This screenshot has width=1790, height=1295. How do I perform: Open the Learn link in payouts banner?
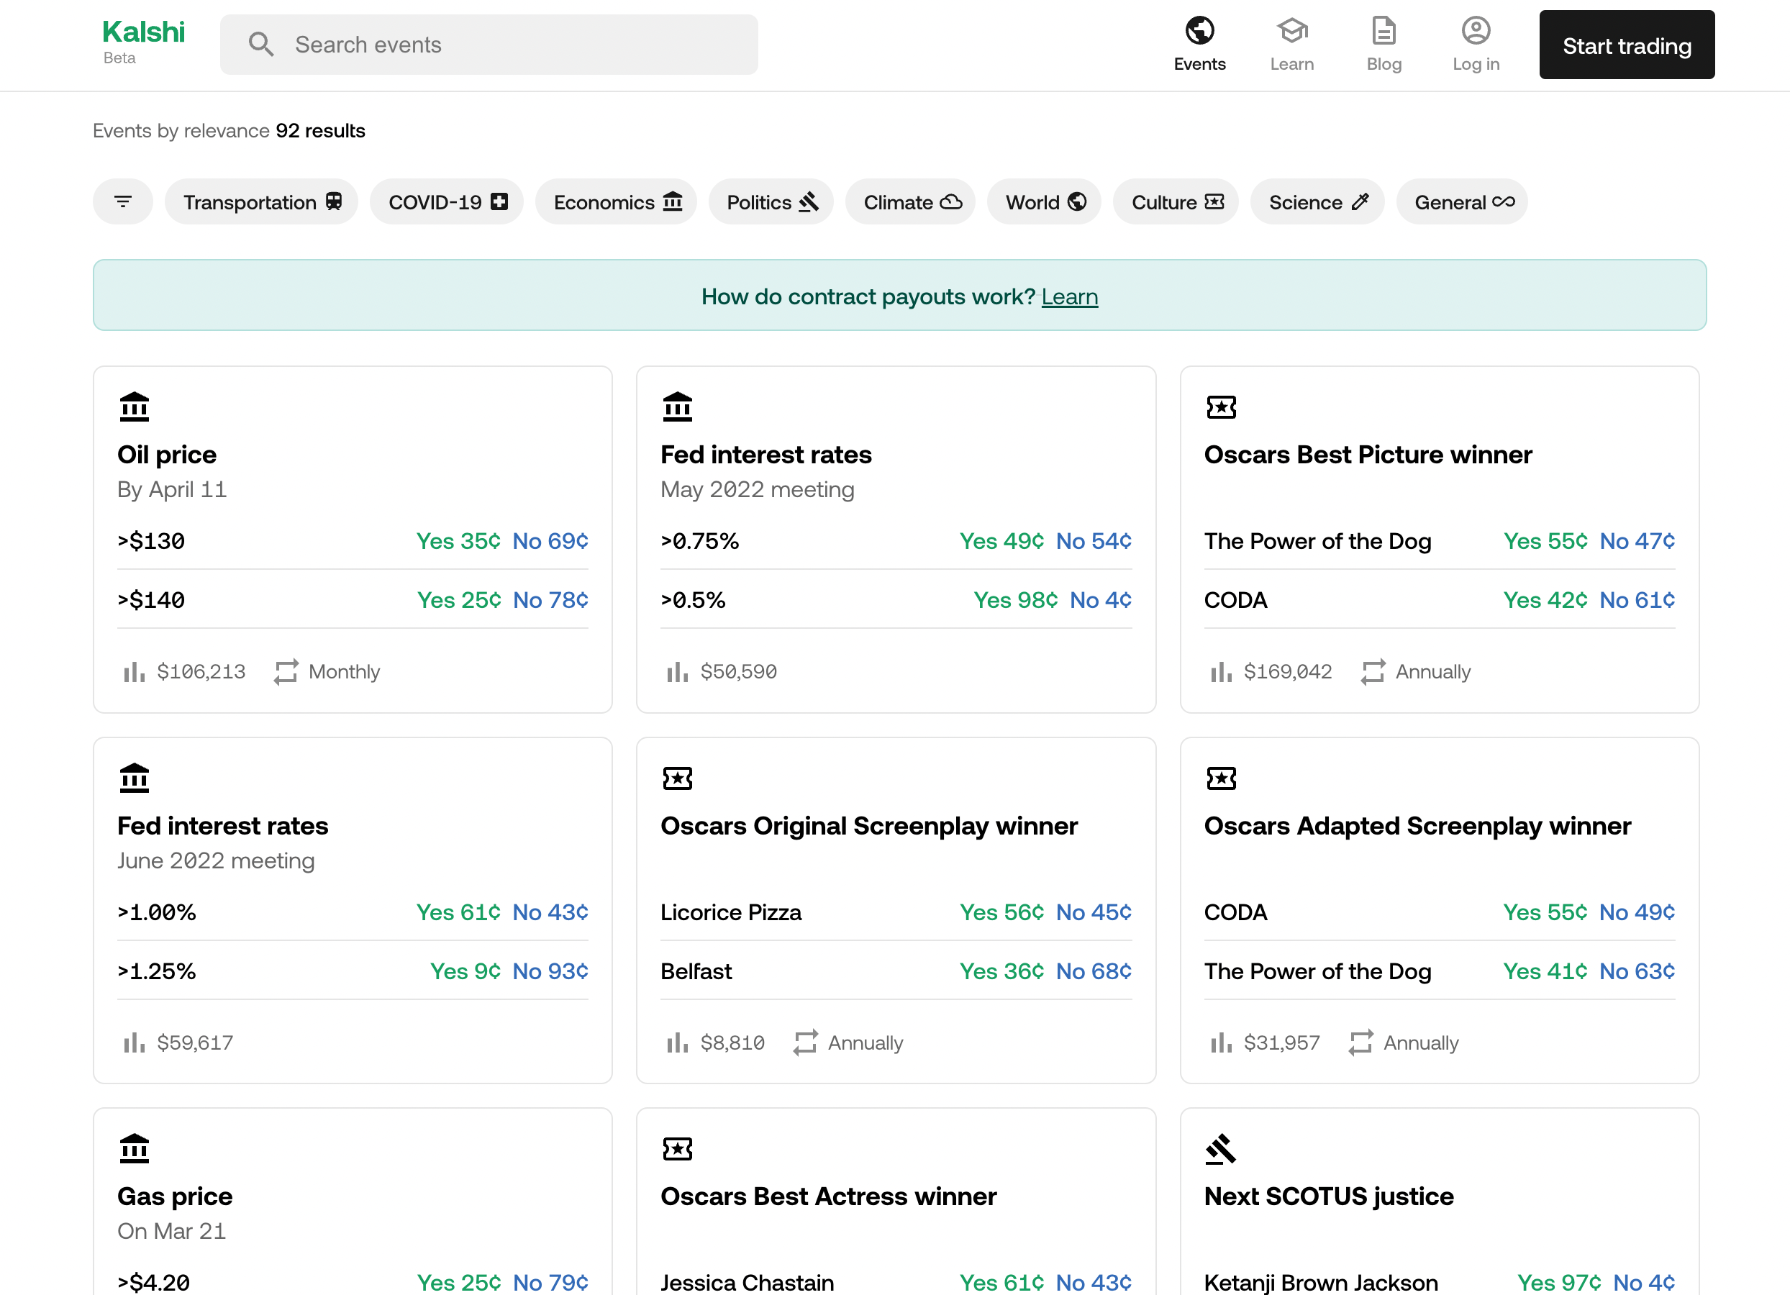coord(1069,296)
